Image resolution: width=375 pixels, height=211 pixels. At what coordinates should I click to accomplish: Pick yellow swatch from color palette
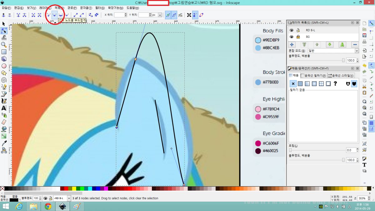click(x=74, y=188)
